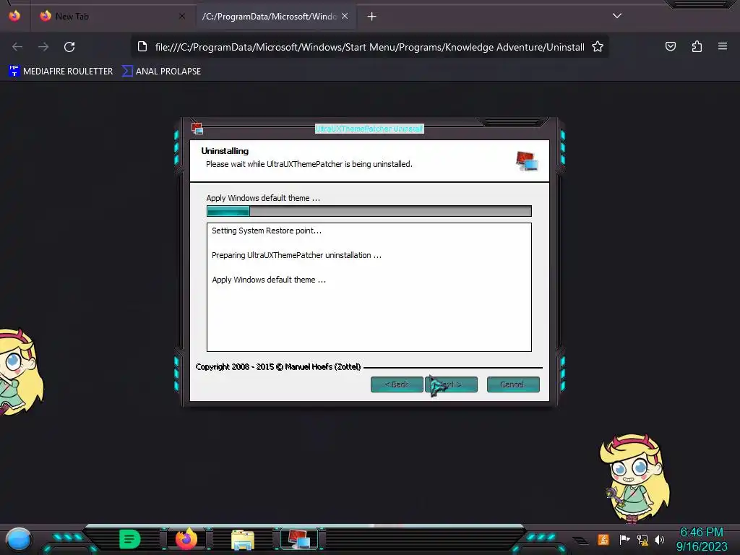Click the red and blue monitors header icon
Image resolution: width=740 pixels, height=555 pixels.
click(527, 161)
